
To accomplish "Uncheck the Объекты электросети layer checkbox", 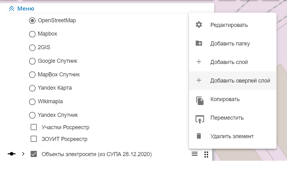I will point(34,154).
